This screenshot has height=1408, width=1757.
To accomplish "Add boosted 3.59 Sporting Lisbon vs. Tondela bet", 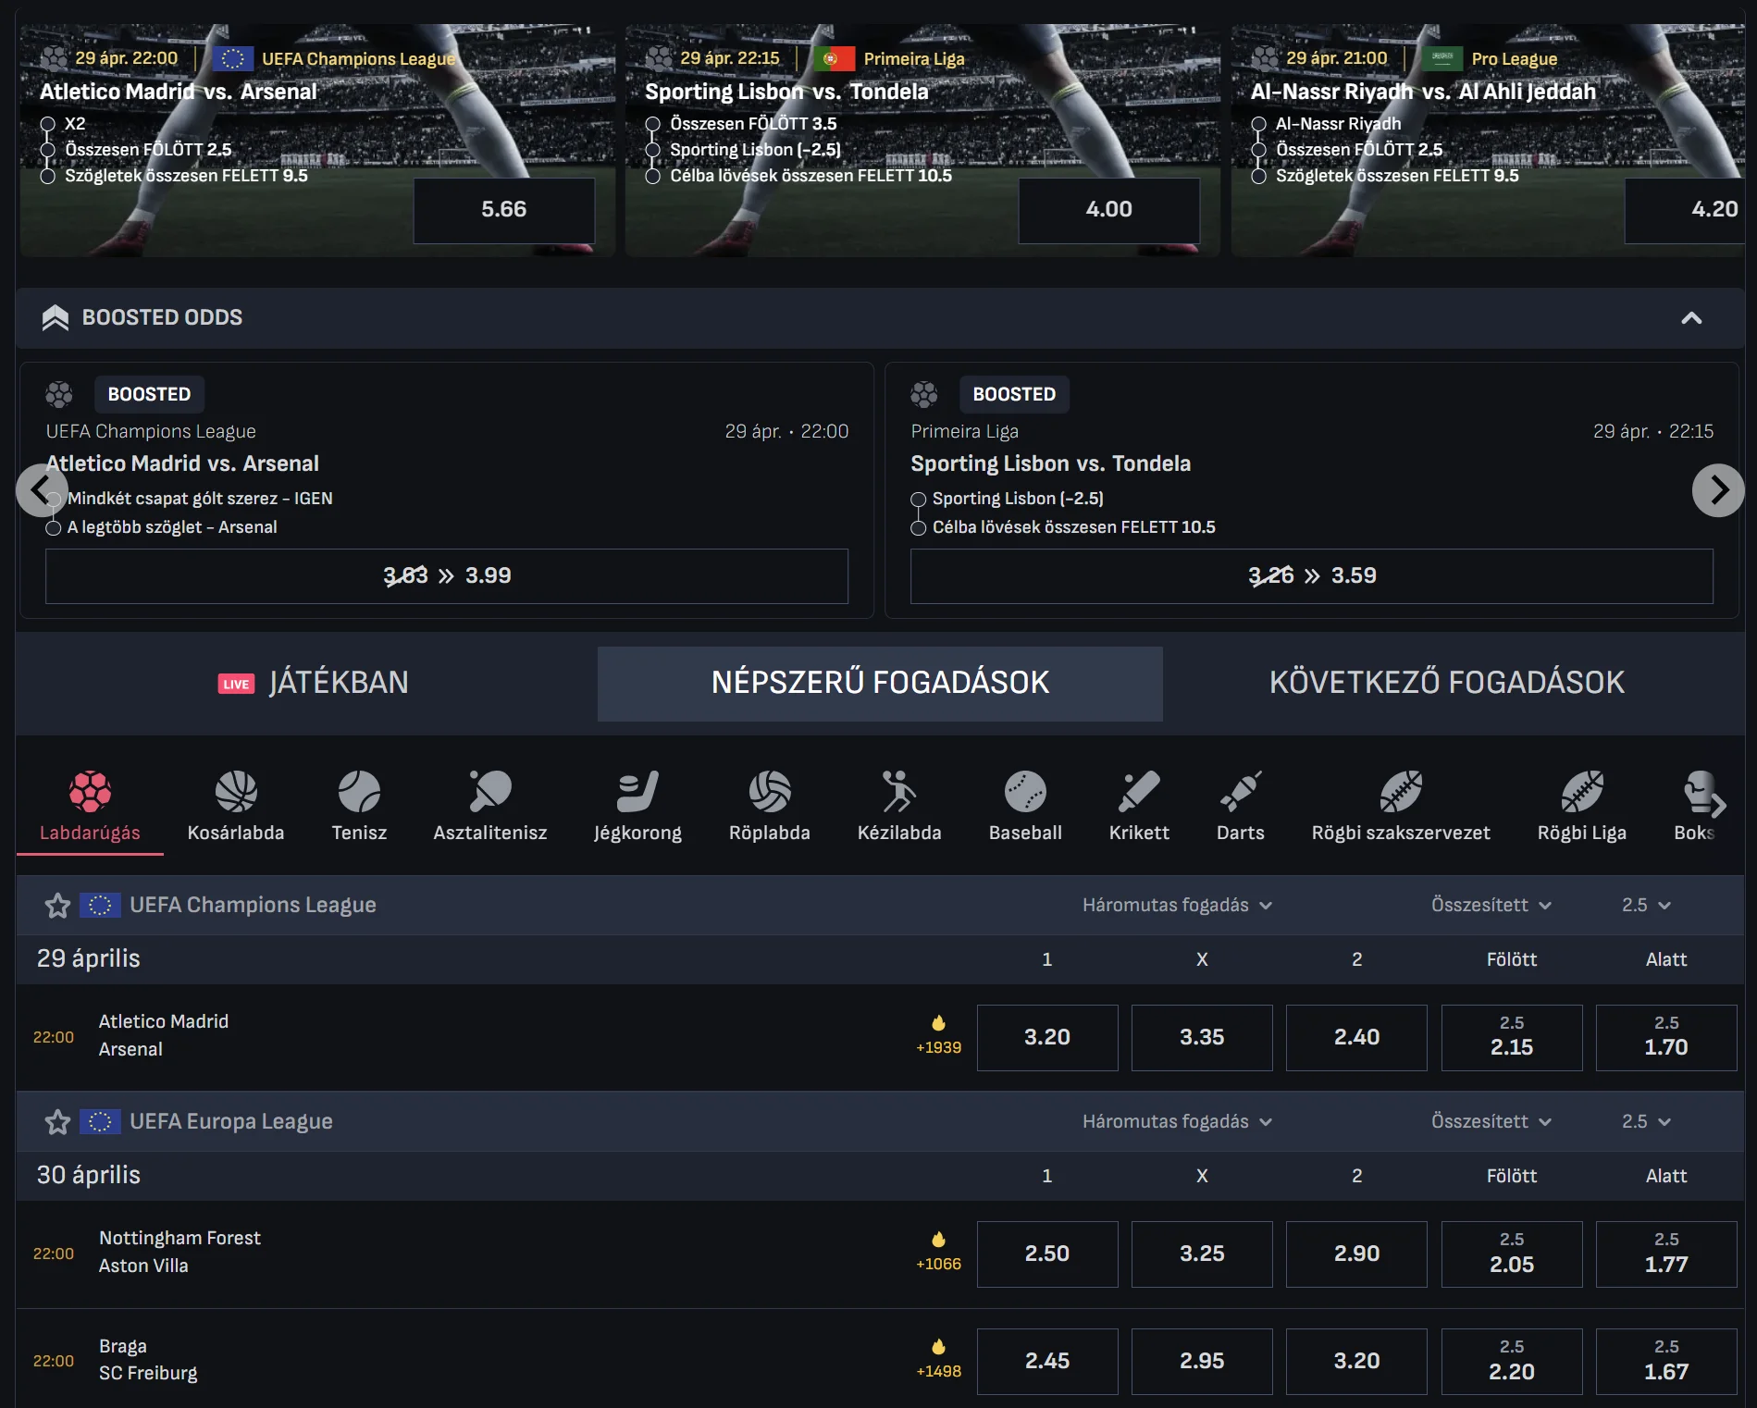I will (1311, 575).
